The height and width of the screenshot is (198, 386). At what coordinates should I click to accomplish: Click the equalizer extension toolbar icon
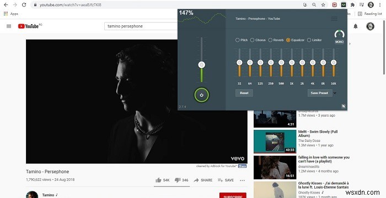(344, 4)
